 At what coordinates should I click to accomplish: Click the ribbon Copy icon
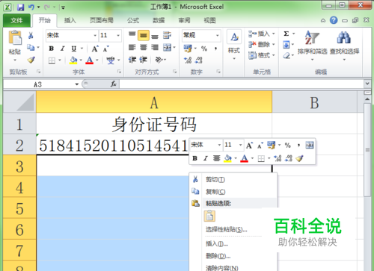click(31, 47)
